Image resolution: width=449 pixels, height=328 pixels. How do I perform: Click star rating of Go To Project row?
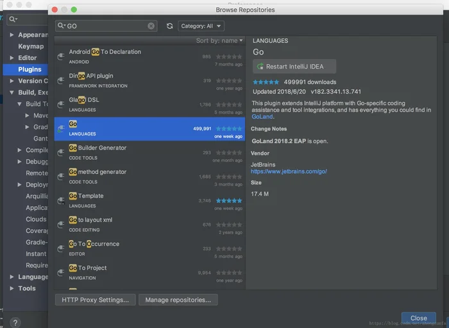[229, 273]
